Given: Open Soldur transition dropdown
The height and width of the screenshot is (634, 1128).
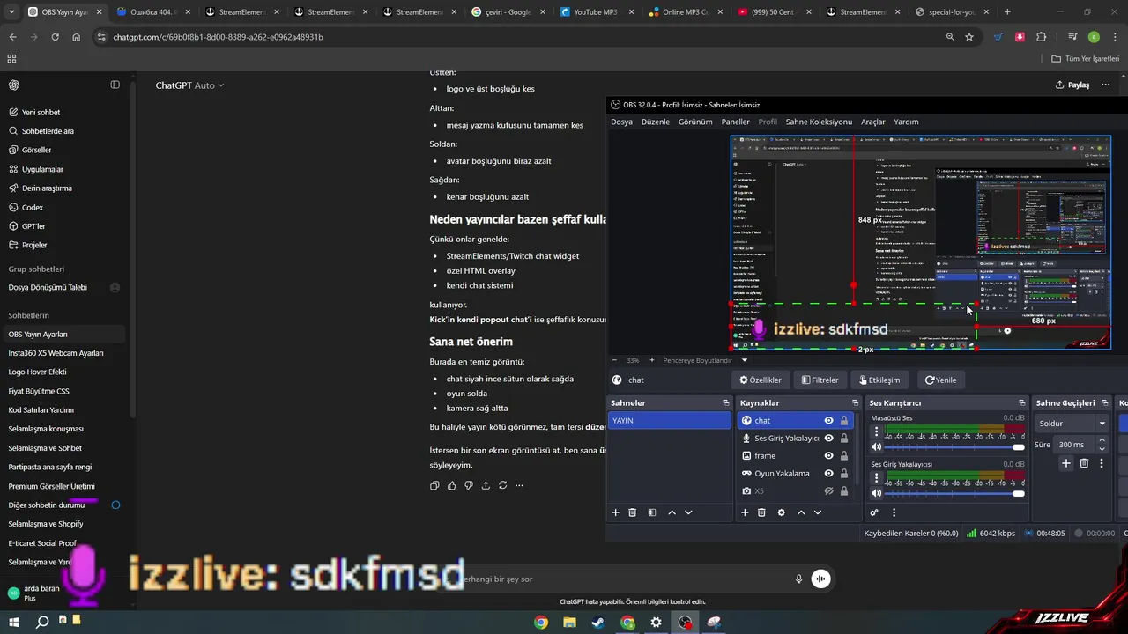Looking at the screenshot, I should tap(1071, 424).
